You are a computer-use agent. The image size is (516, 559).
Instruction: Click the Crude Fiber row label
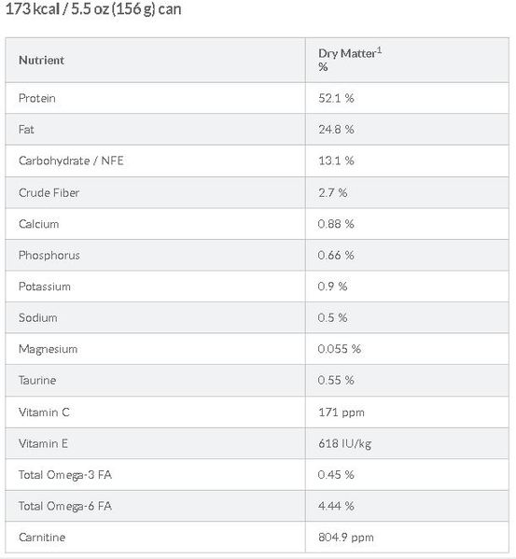coord(49,193)
